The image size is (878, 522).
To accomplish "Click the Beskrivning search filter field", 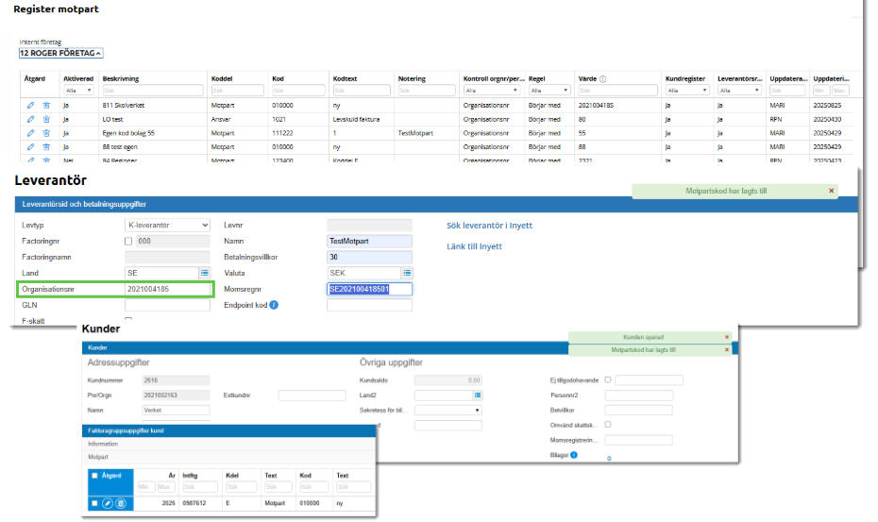I will click(153, 91).
